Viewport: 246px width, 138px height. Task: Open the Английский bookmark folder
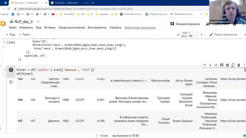[x=67, y=14]
